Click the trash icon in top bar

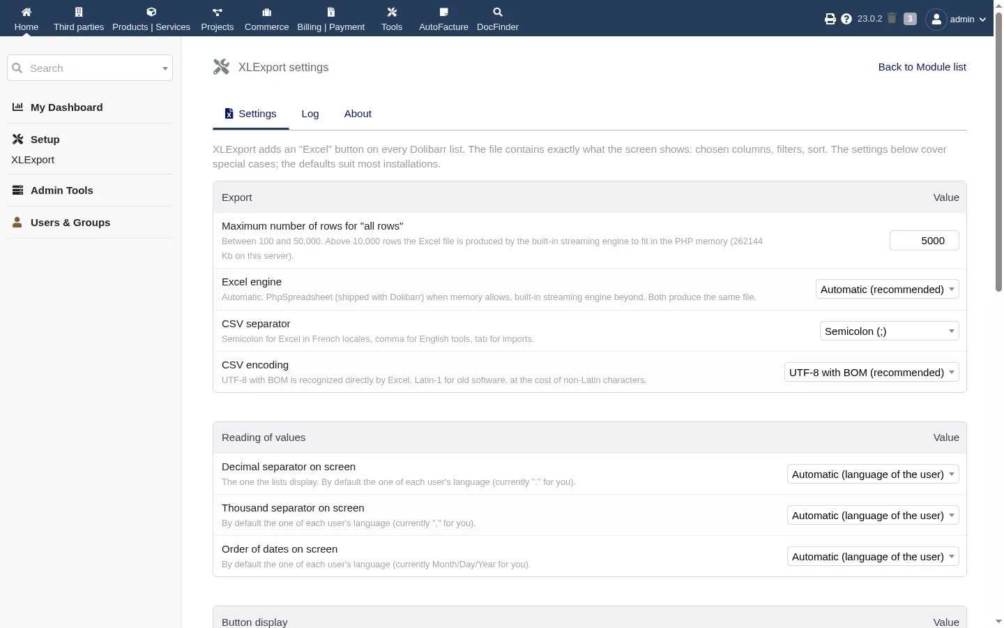pyautogui.click(x=892, y=18)
